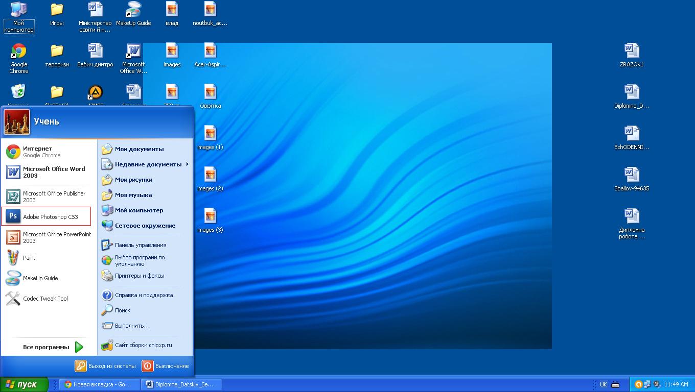The height and width of the screenshot is (392, 695).
Task: Open the влад image file
Action: point(172,15)
